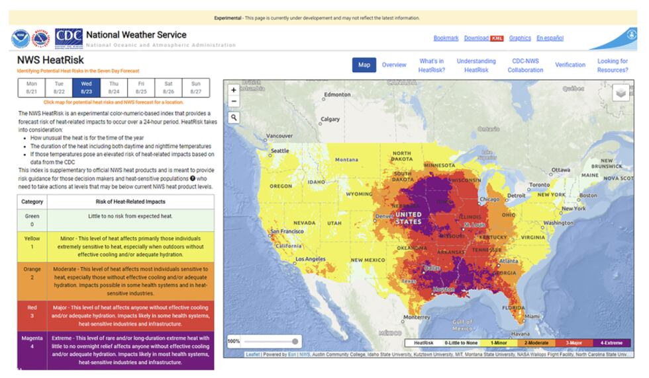649x378 pixels.
Task: Click the Download link
Action: coord(476,38)
